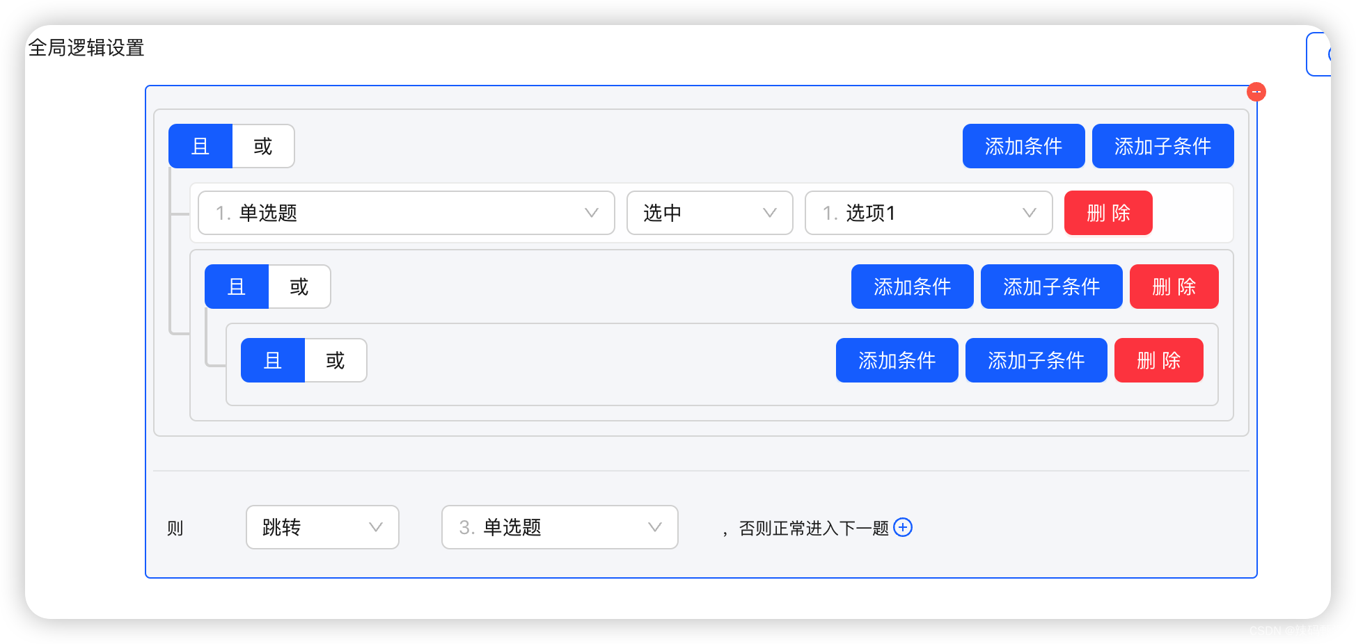Delete the second-level condition group
The height and width of the screenshot is (644, 1356).
pyautogui.click(x=1174, y=287)
